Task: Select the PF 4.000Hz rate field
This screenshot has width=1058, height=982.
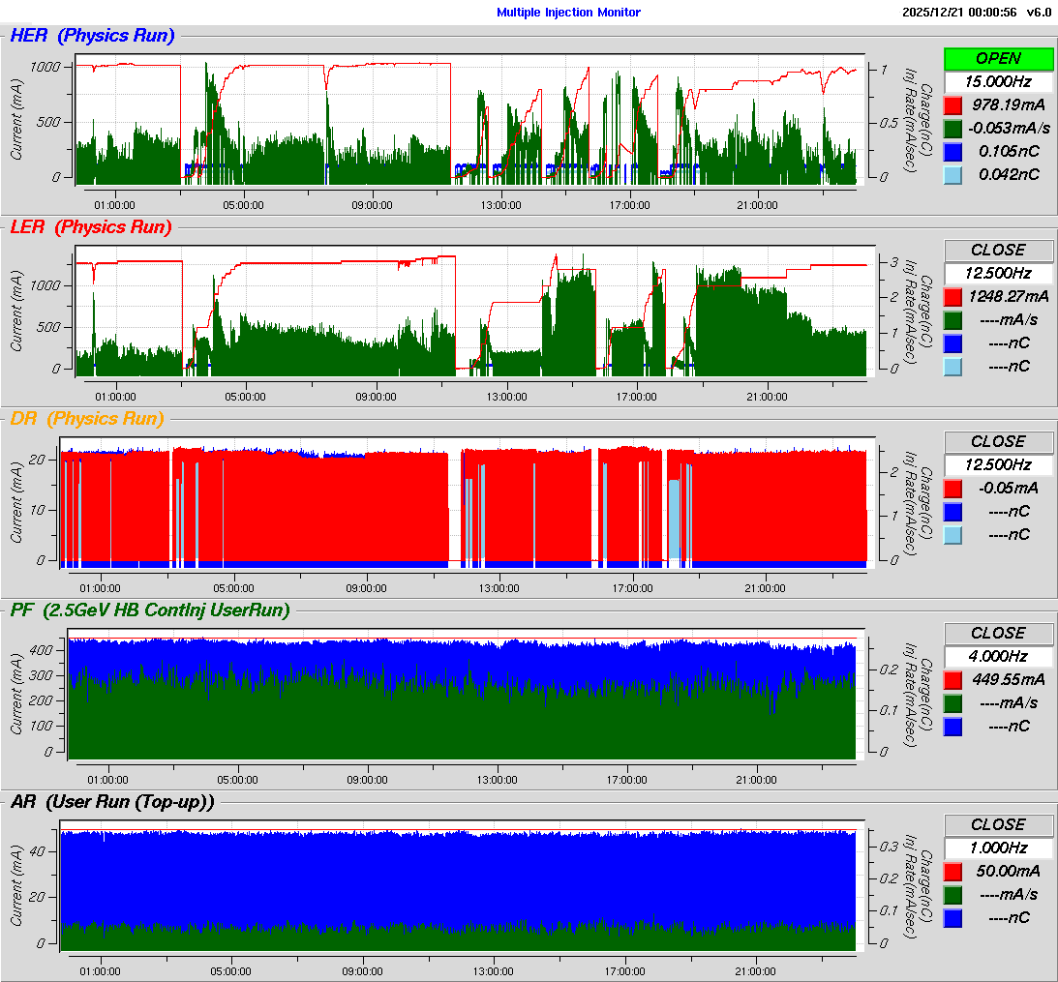Action: (x=998, y=656)
